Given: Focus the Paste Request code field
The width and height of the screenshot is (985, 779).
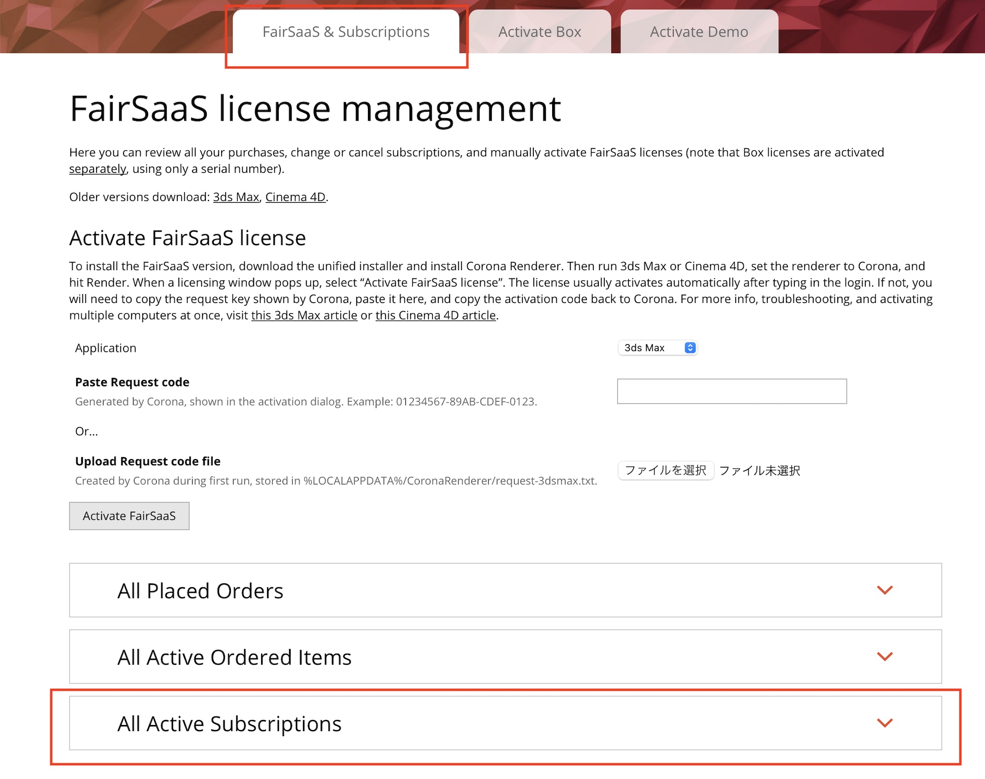Looking at the screenshot, I should coord(731,391).
